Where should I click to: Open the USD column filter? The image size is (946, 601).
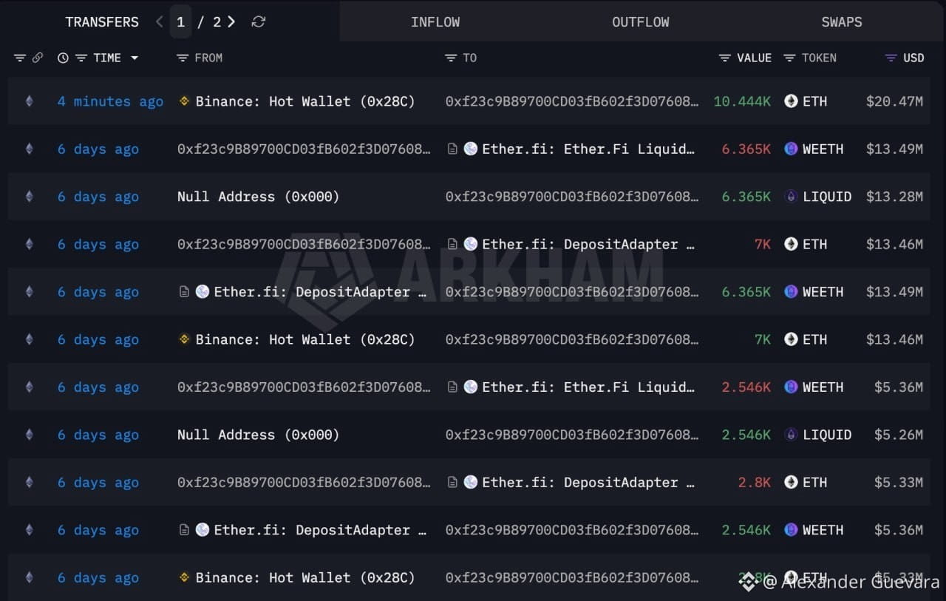(x=891, y=58)
